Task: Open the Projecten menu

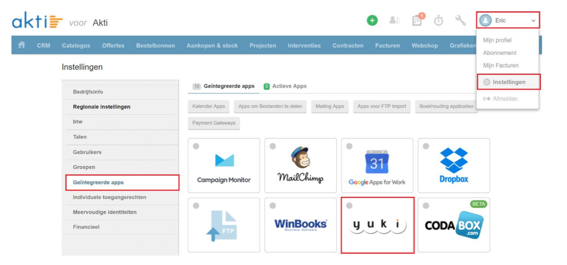Action: (263, 45)
